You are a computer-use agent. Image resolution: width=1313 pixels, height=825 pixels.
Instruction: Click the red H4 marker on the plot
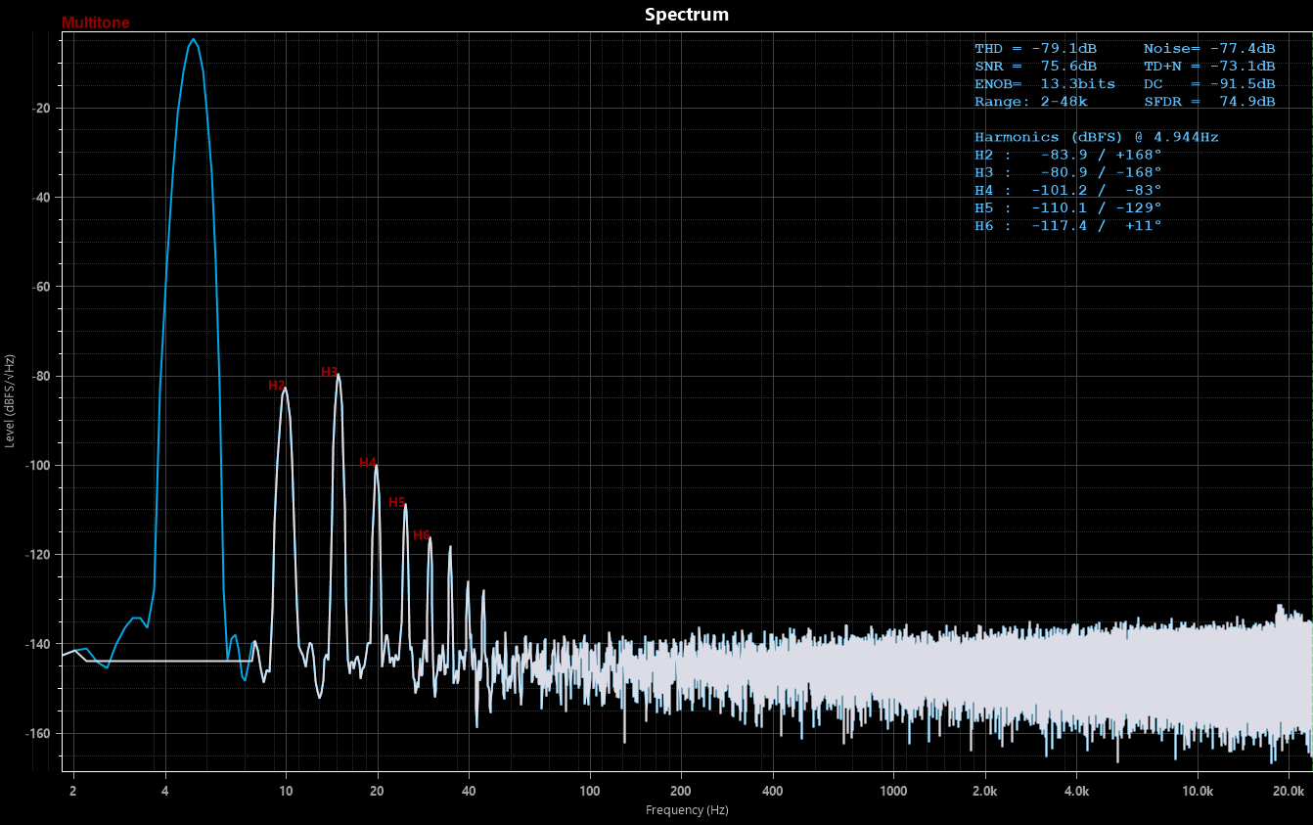368,463
